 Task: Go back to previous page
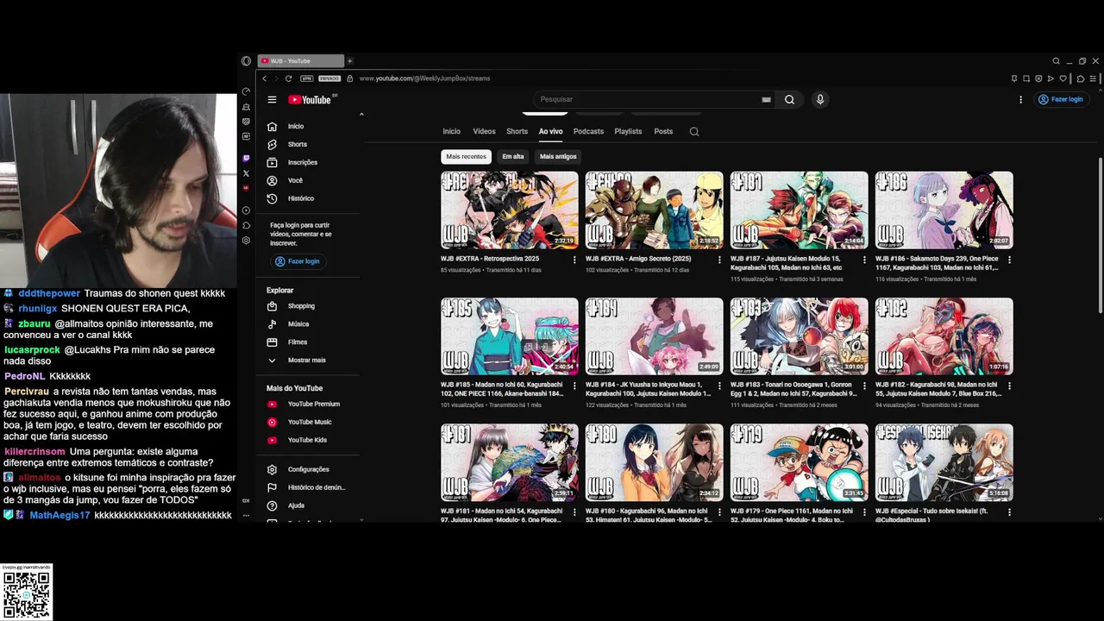click(x=264, y=78)
